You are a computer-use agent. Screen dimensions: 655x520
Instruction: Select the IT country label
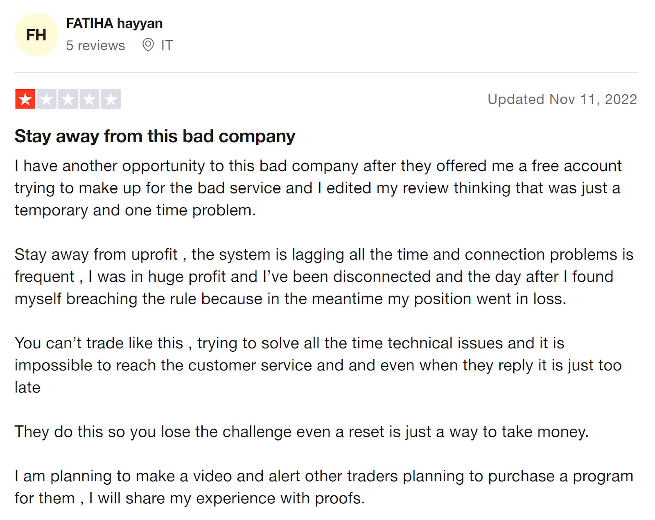[167, 45]
